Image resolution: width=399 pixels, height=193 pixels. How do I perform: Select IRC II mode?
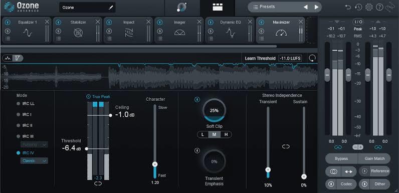25,125
